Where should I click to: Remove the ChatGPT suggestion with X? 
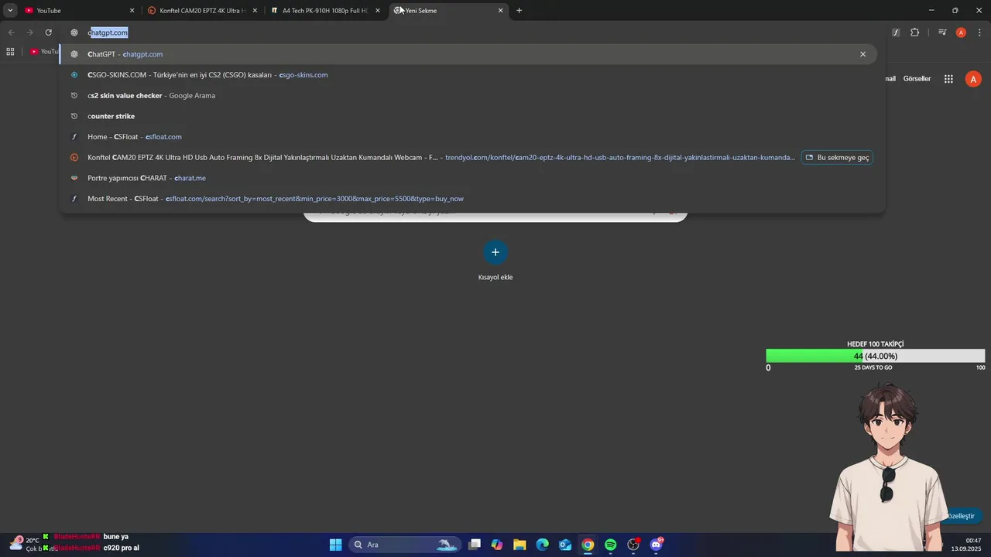click(862, 54)
